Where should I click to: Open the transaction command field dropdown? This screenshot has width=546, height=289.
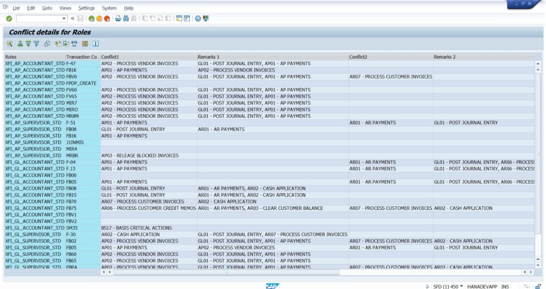(64, 19)
